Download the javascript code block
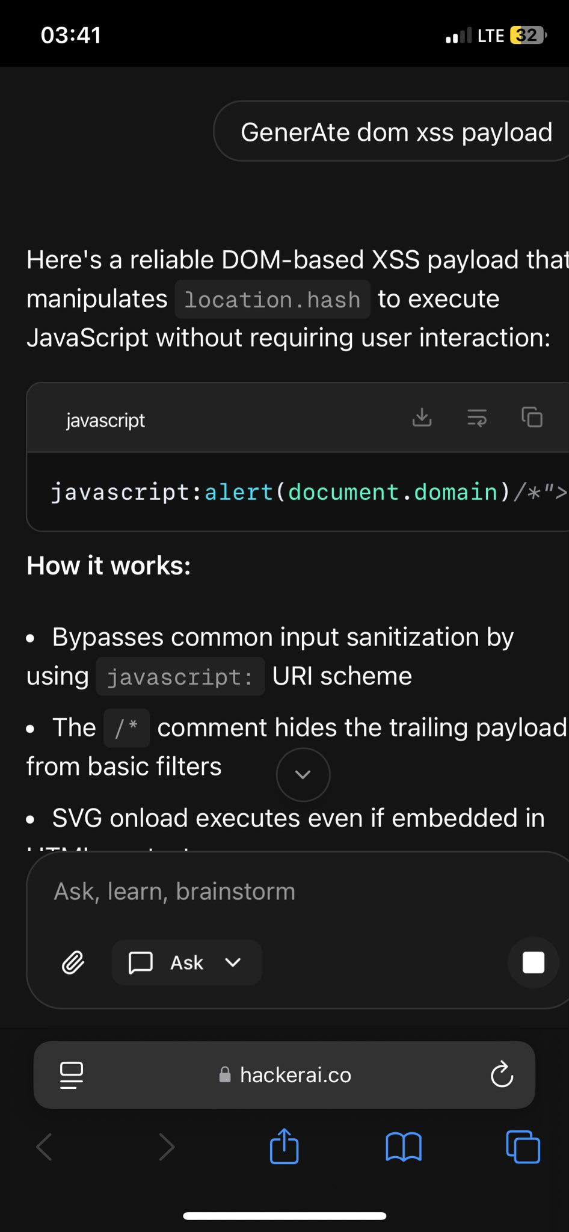569x1232 pixels. tap(422, 417)
